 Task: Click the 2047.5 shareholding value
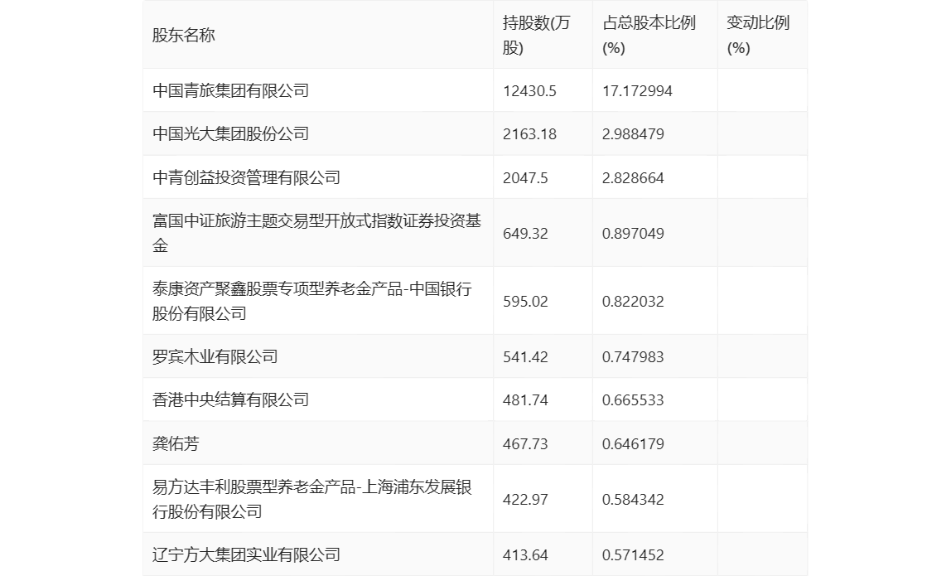pyautogui.click(x=525, y=178)
